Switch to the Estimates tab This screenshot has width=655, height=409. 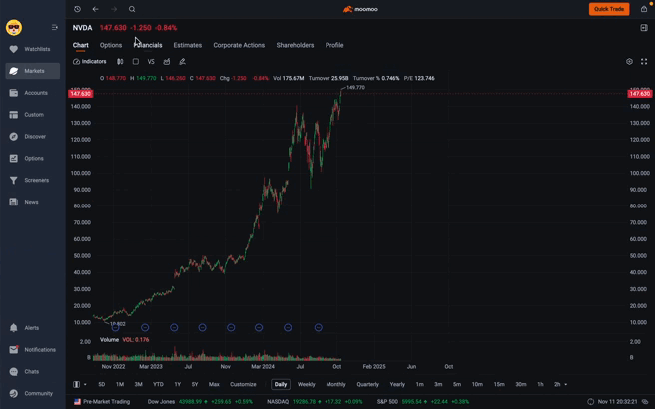tap(187, 45)
